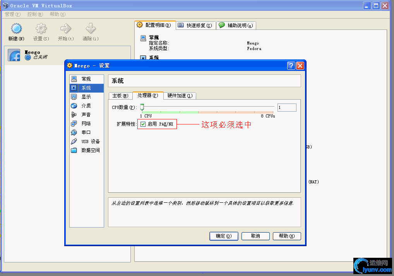Toggle the Enable PAE/NX (启用 PAE/NX) checkbox
The image size is (394, 276).
coord(143,124)
